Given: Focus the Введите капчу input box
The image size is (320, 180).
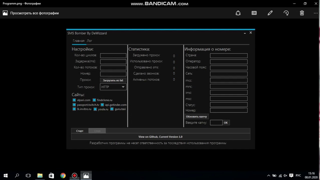Looking at the screenshot, I should pyautogui.click(x=216, y=122).
